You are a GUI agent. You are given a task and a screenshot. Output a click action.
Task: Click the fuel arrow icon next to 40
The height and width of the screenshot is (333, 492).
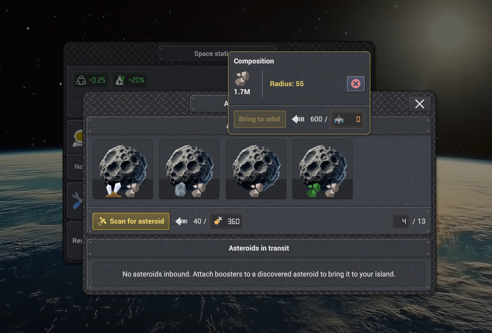pos(181,221)
